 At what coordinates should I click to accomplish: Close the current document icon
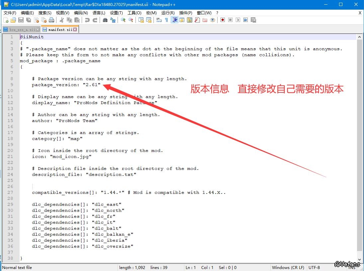(x=37, y=20)
